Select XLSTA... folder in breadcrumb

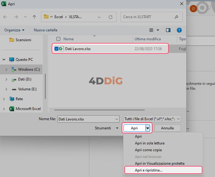click(x=75, y=17)
